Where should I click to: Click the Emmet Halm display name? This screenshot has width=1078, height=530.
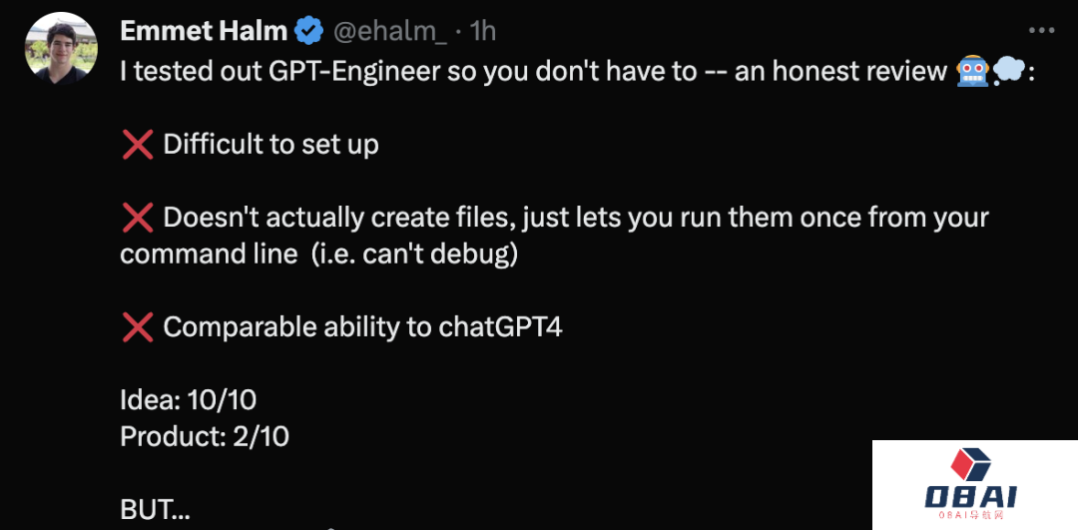click(203, 32)
